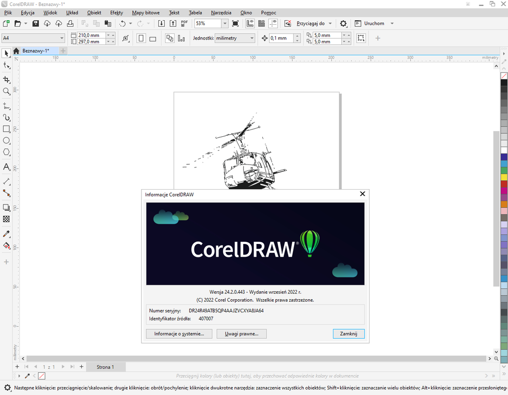
Task: Select the Zoom tool in toolbox
Action: point(6,91)
